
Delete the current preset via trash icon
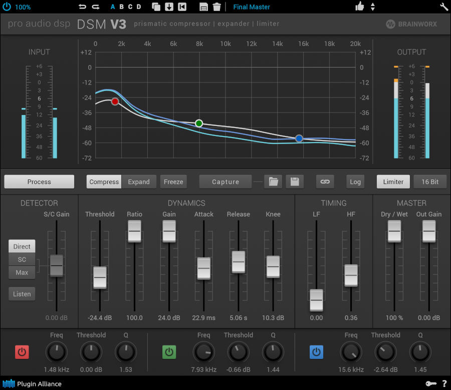216,6
